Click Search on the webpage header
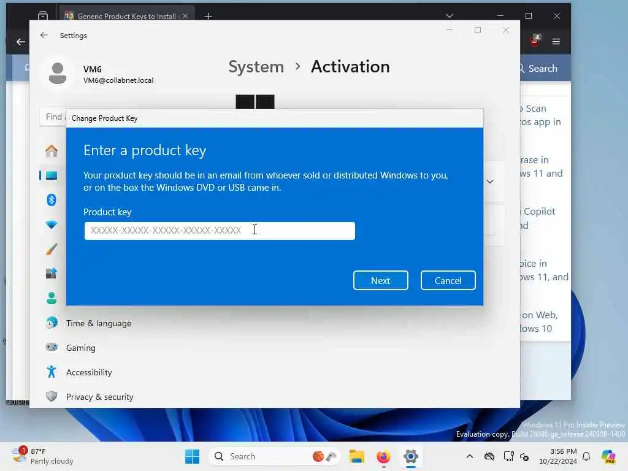The image size is (628, 471). click(x=537, y=69)
